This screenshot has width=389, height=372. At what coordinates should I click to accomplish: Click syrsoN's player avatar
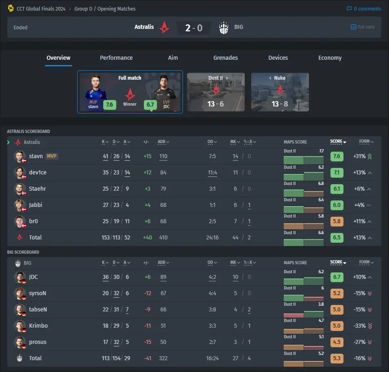(x=20, y=294)
